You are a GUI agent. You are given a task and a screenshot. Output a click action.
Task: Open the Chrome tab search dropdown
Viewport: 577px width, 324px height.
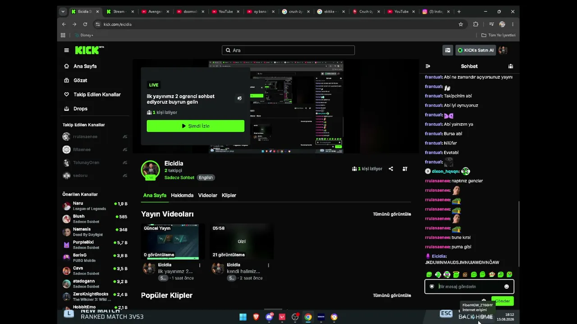tap(63, 12)
